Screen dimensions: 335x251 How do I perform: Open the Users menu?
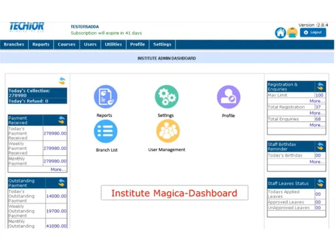[x=90, y=44]
